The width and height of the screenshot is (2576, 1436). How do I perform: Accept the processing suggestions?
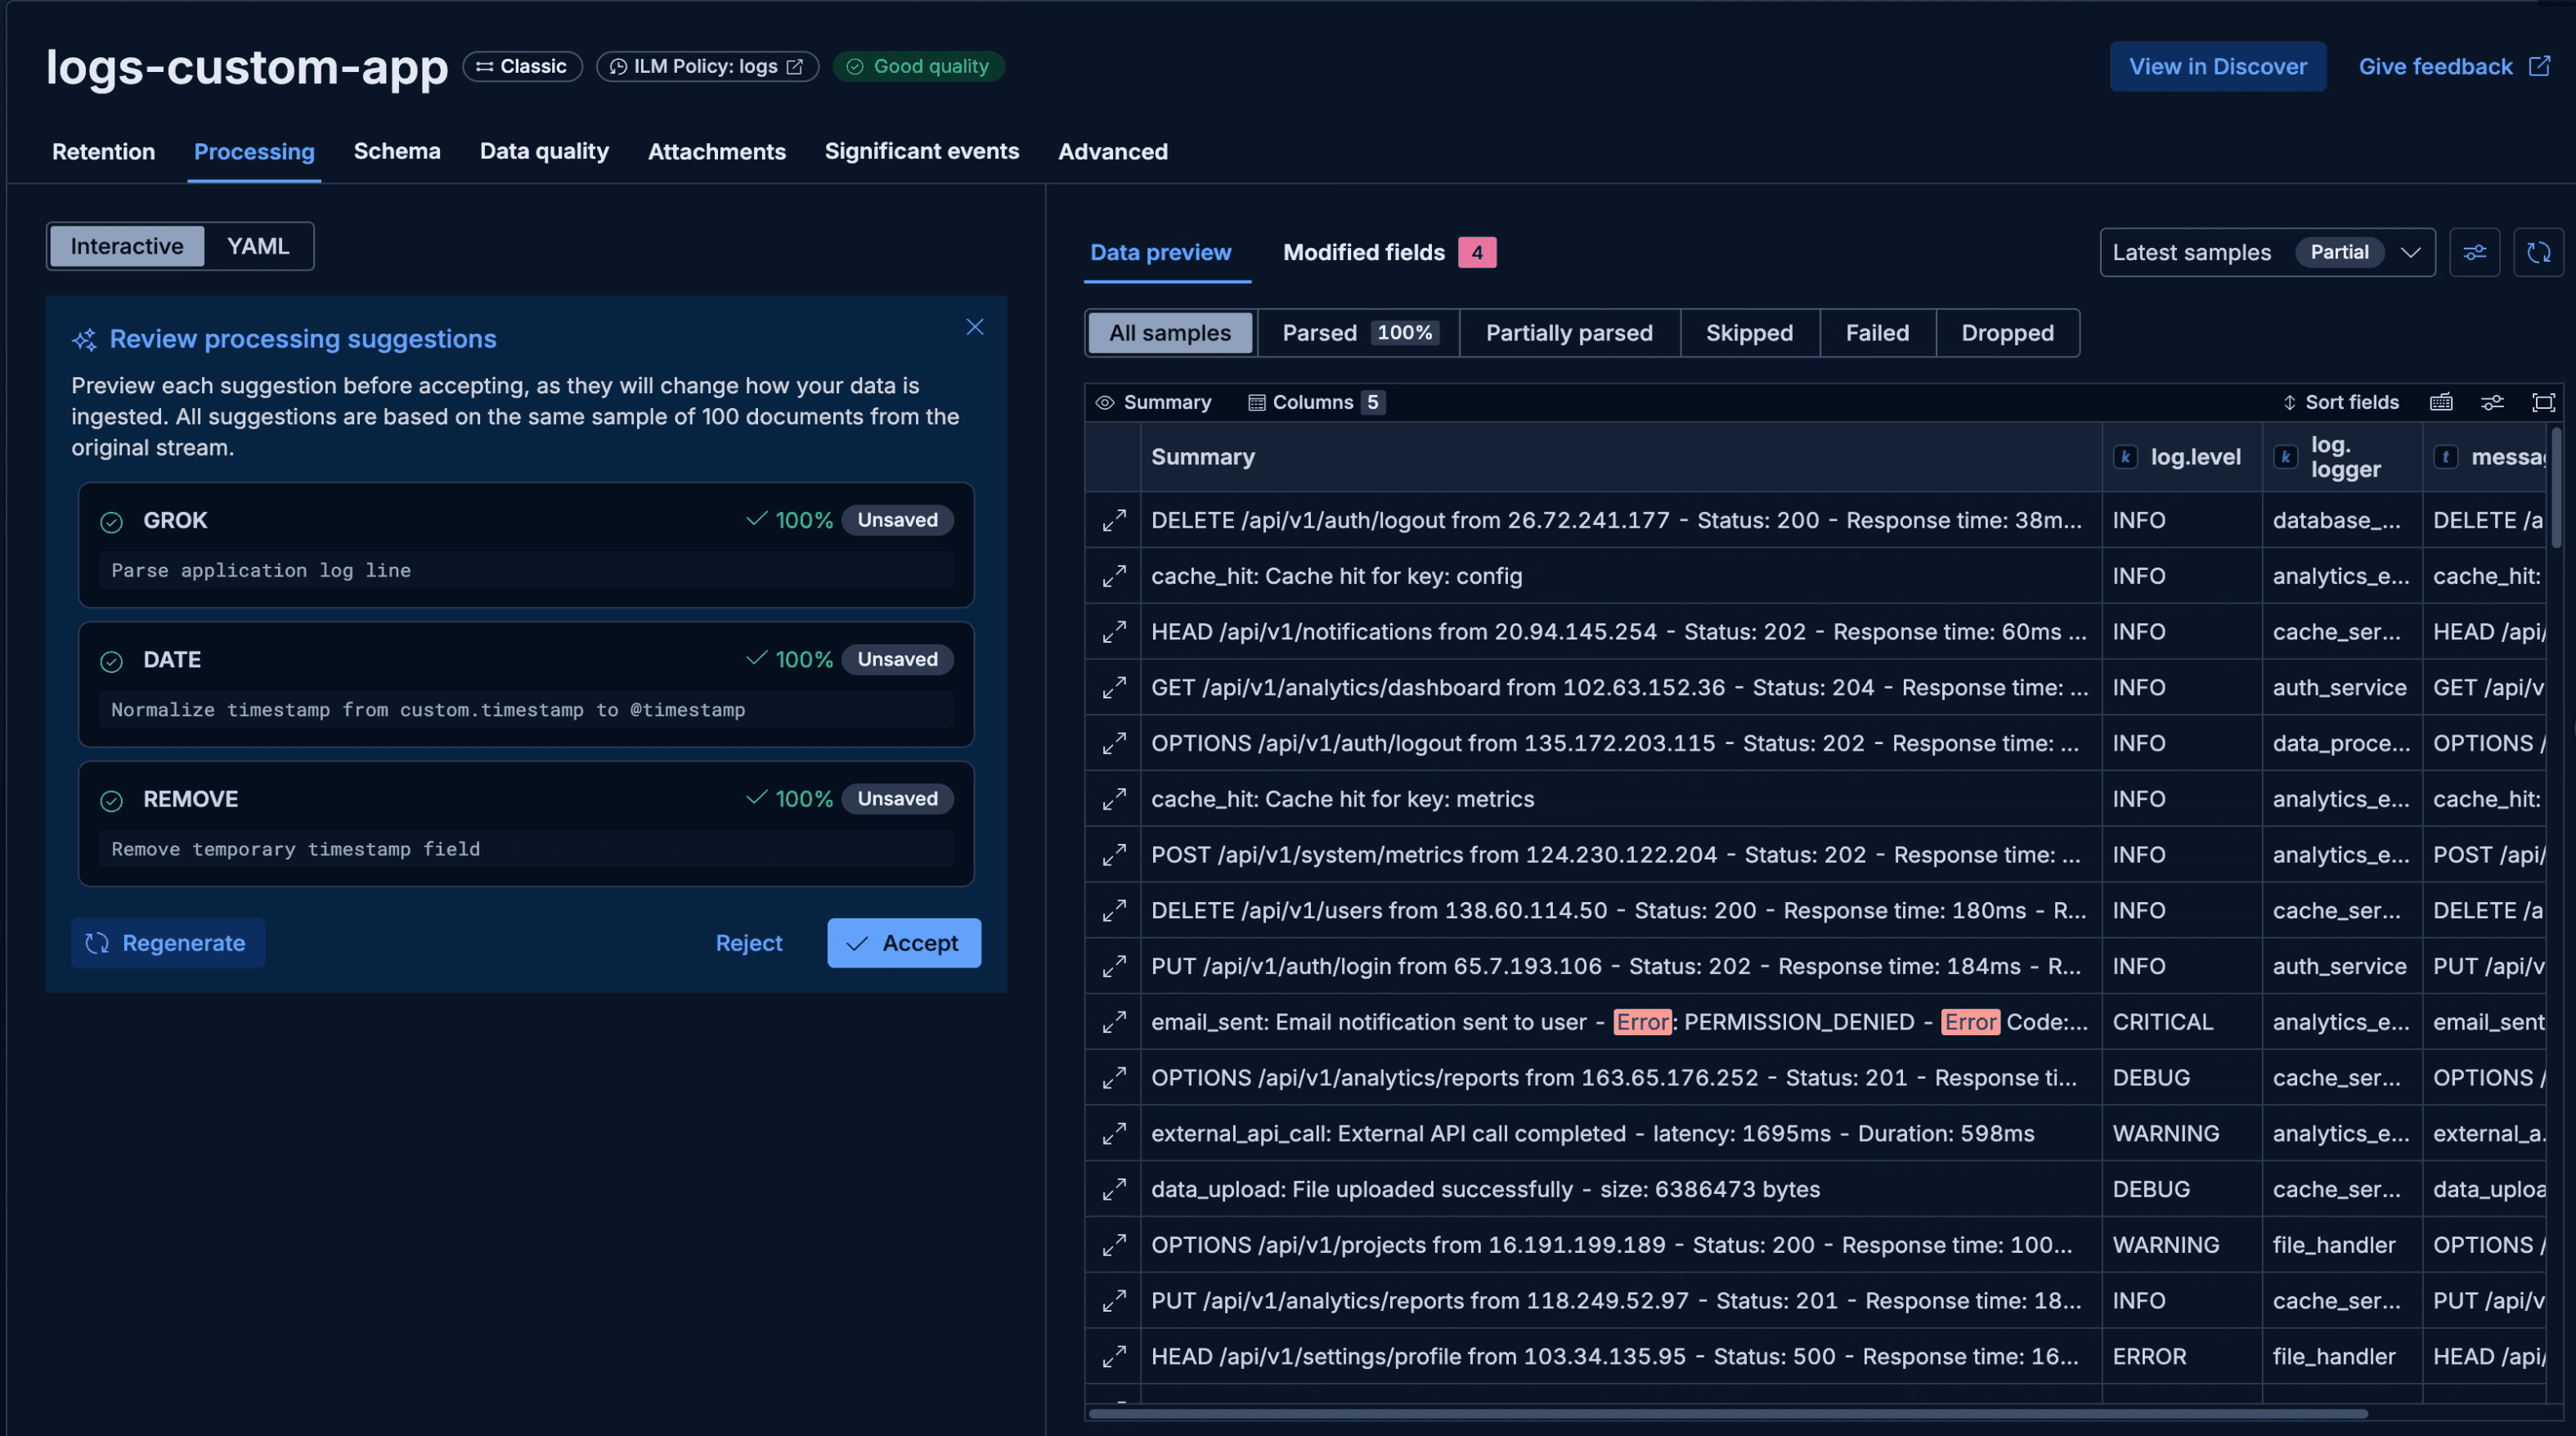pyautogui.click(x=903, y=942)
